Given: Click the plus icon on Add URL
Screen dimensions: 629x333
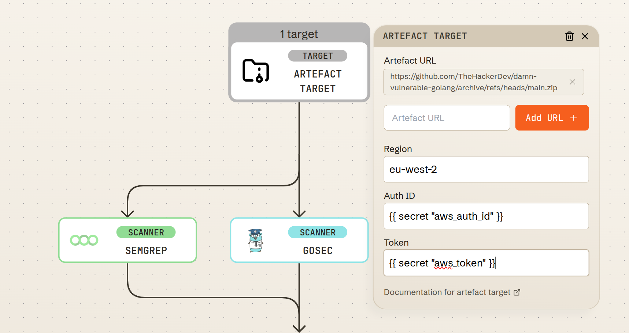Looking at the screenshot, I should point(574,118).
